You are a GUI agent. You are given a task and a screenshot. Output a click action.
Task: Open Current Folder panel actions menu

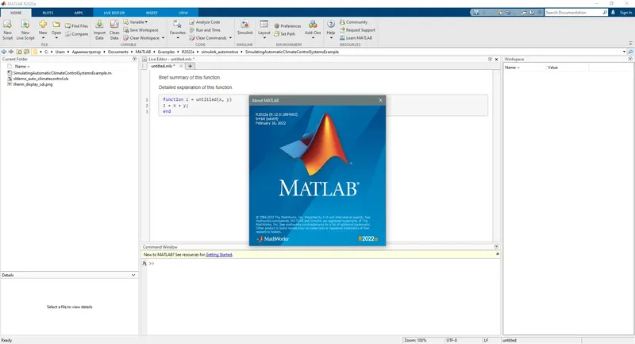(134, 59)
